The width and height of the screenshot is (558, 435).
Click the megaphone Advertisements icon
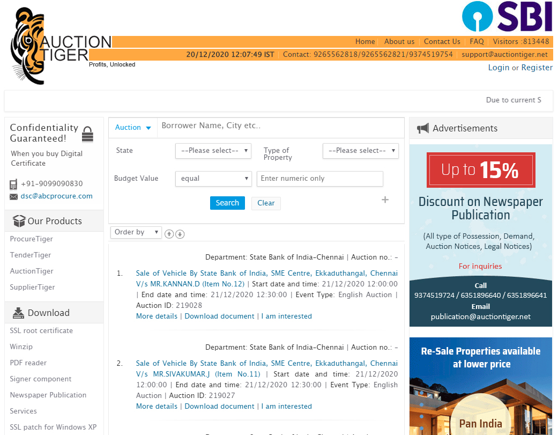click(x=423, y=129)
